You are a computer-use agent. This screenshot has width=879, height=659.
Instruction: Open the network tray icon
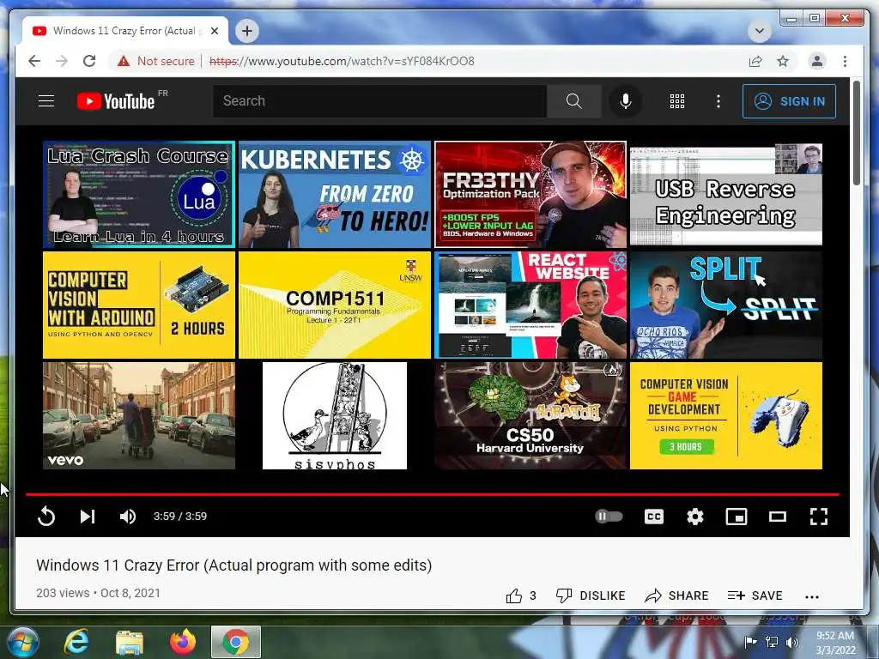(x=772, y=642)
